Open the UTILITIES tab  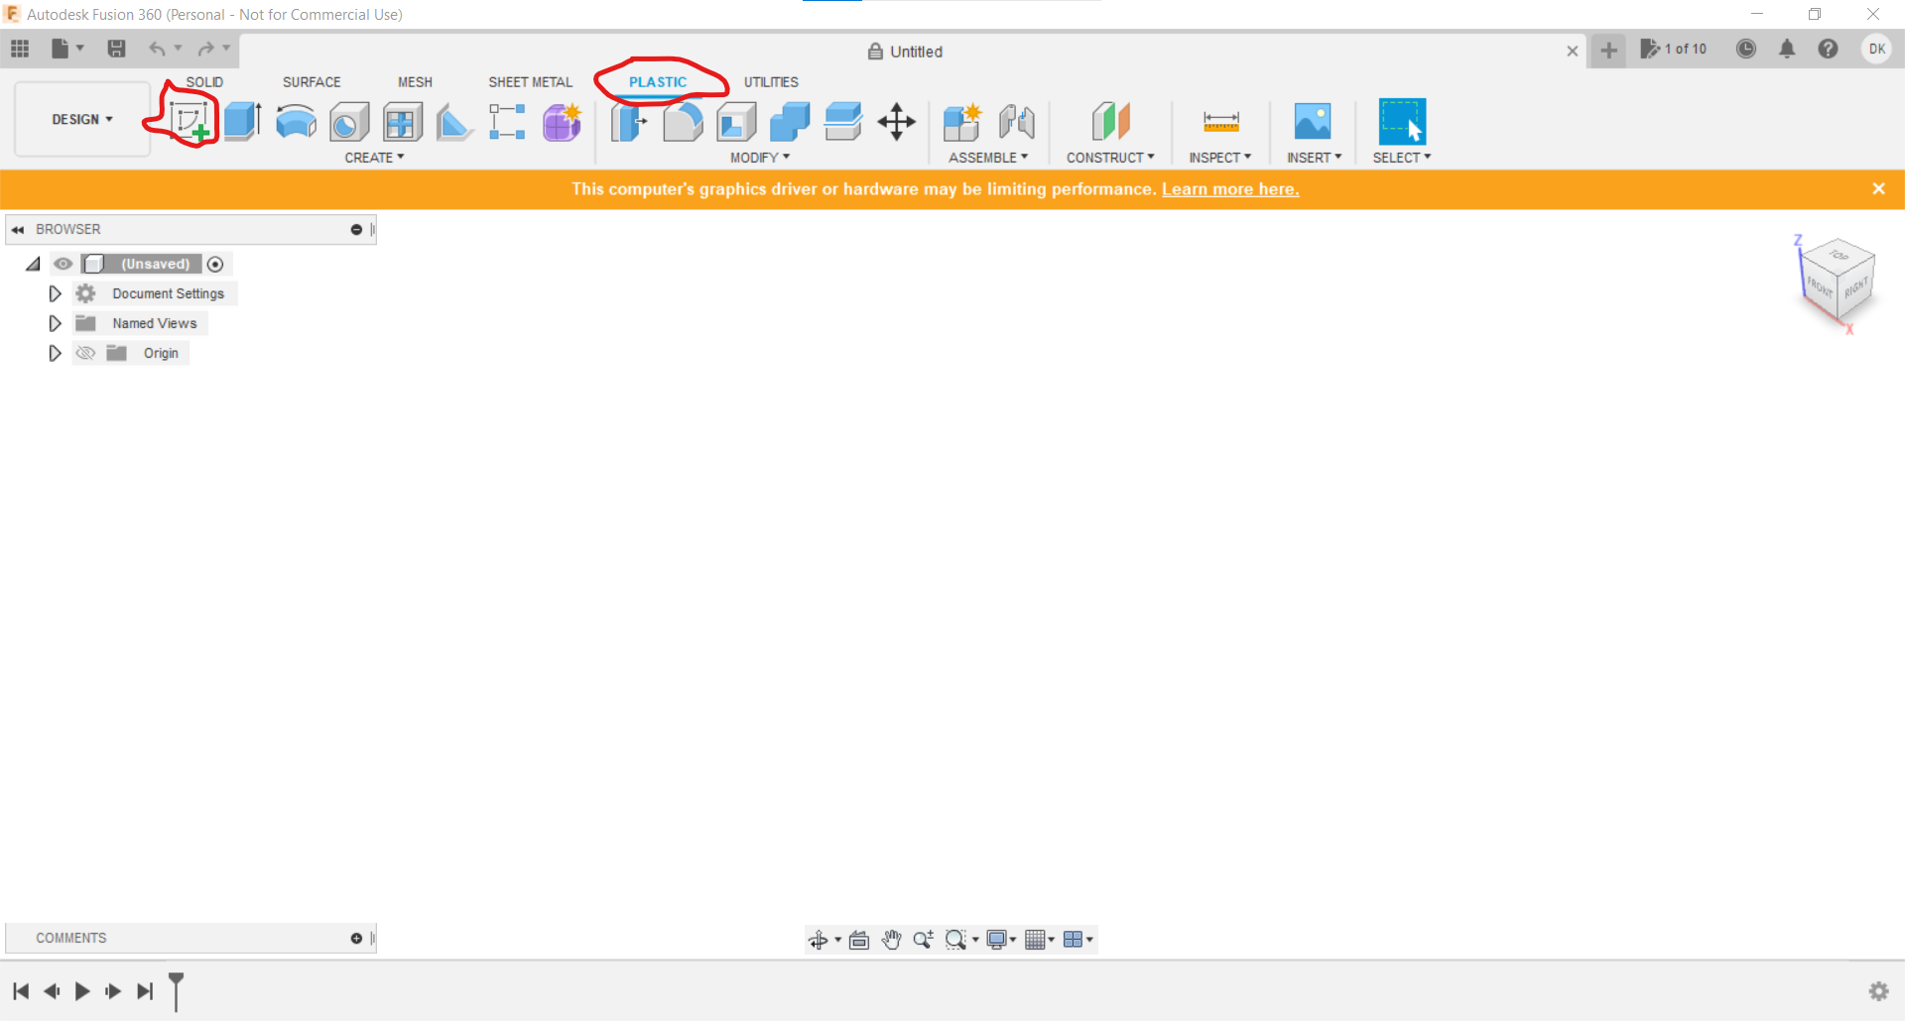(x=771, y=82)
